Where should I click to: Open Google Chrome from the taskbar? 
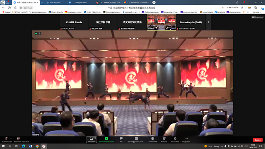(x=37, y=146)
